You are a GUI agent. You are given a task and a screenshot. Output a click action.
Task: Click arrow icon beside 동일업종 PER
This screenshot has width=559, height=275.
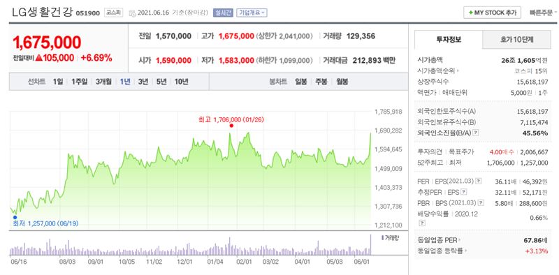[x=460, y=240]
